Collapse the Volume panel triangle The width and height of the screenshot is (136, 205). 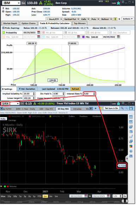coord(1,186)
